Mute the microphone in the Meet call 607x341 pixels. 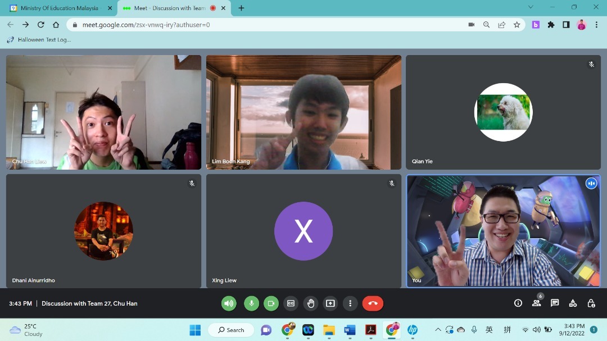[252, 303]
